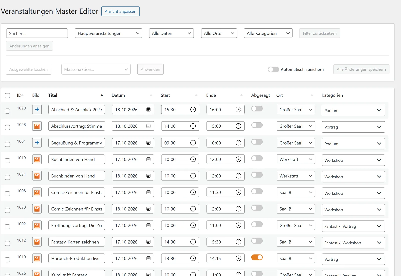The width and height of the screenshot is (401, 276).
Task: Sort by Ort column header
Action: (x=279, y=95)
